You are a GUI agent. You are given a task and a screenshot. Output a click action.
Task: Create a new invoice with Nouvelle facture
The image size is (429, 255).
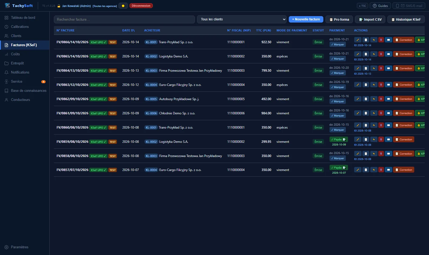pos(306,19)
